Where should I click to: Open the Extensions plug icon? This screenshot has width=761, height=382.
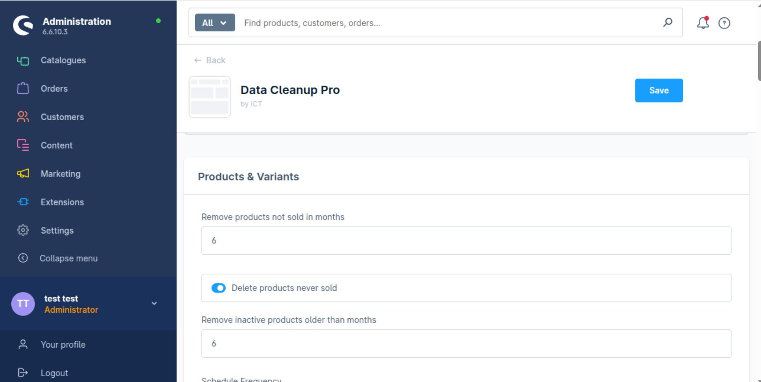23,202
